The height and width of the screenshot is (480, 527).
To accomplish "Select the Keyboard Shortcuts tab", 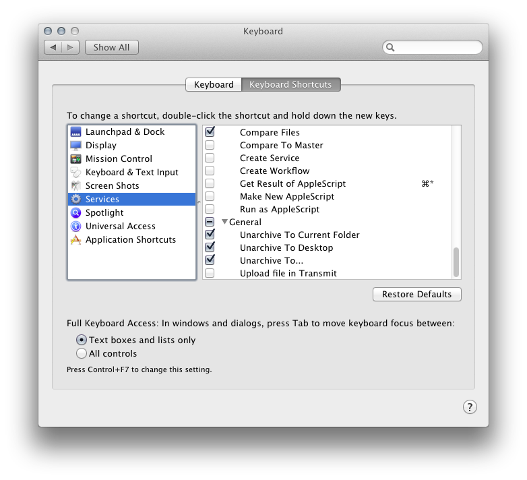I will point(290,84).
